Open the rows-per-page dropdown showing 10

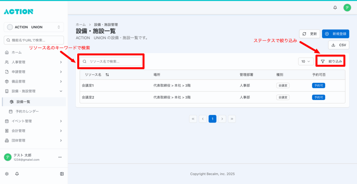[306, 61]
